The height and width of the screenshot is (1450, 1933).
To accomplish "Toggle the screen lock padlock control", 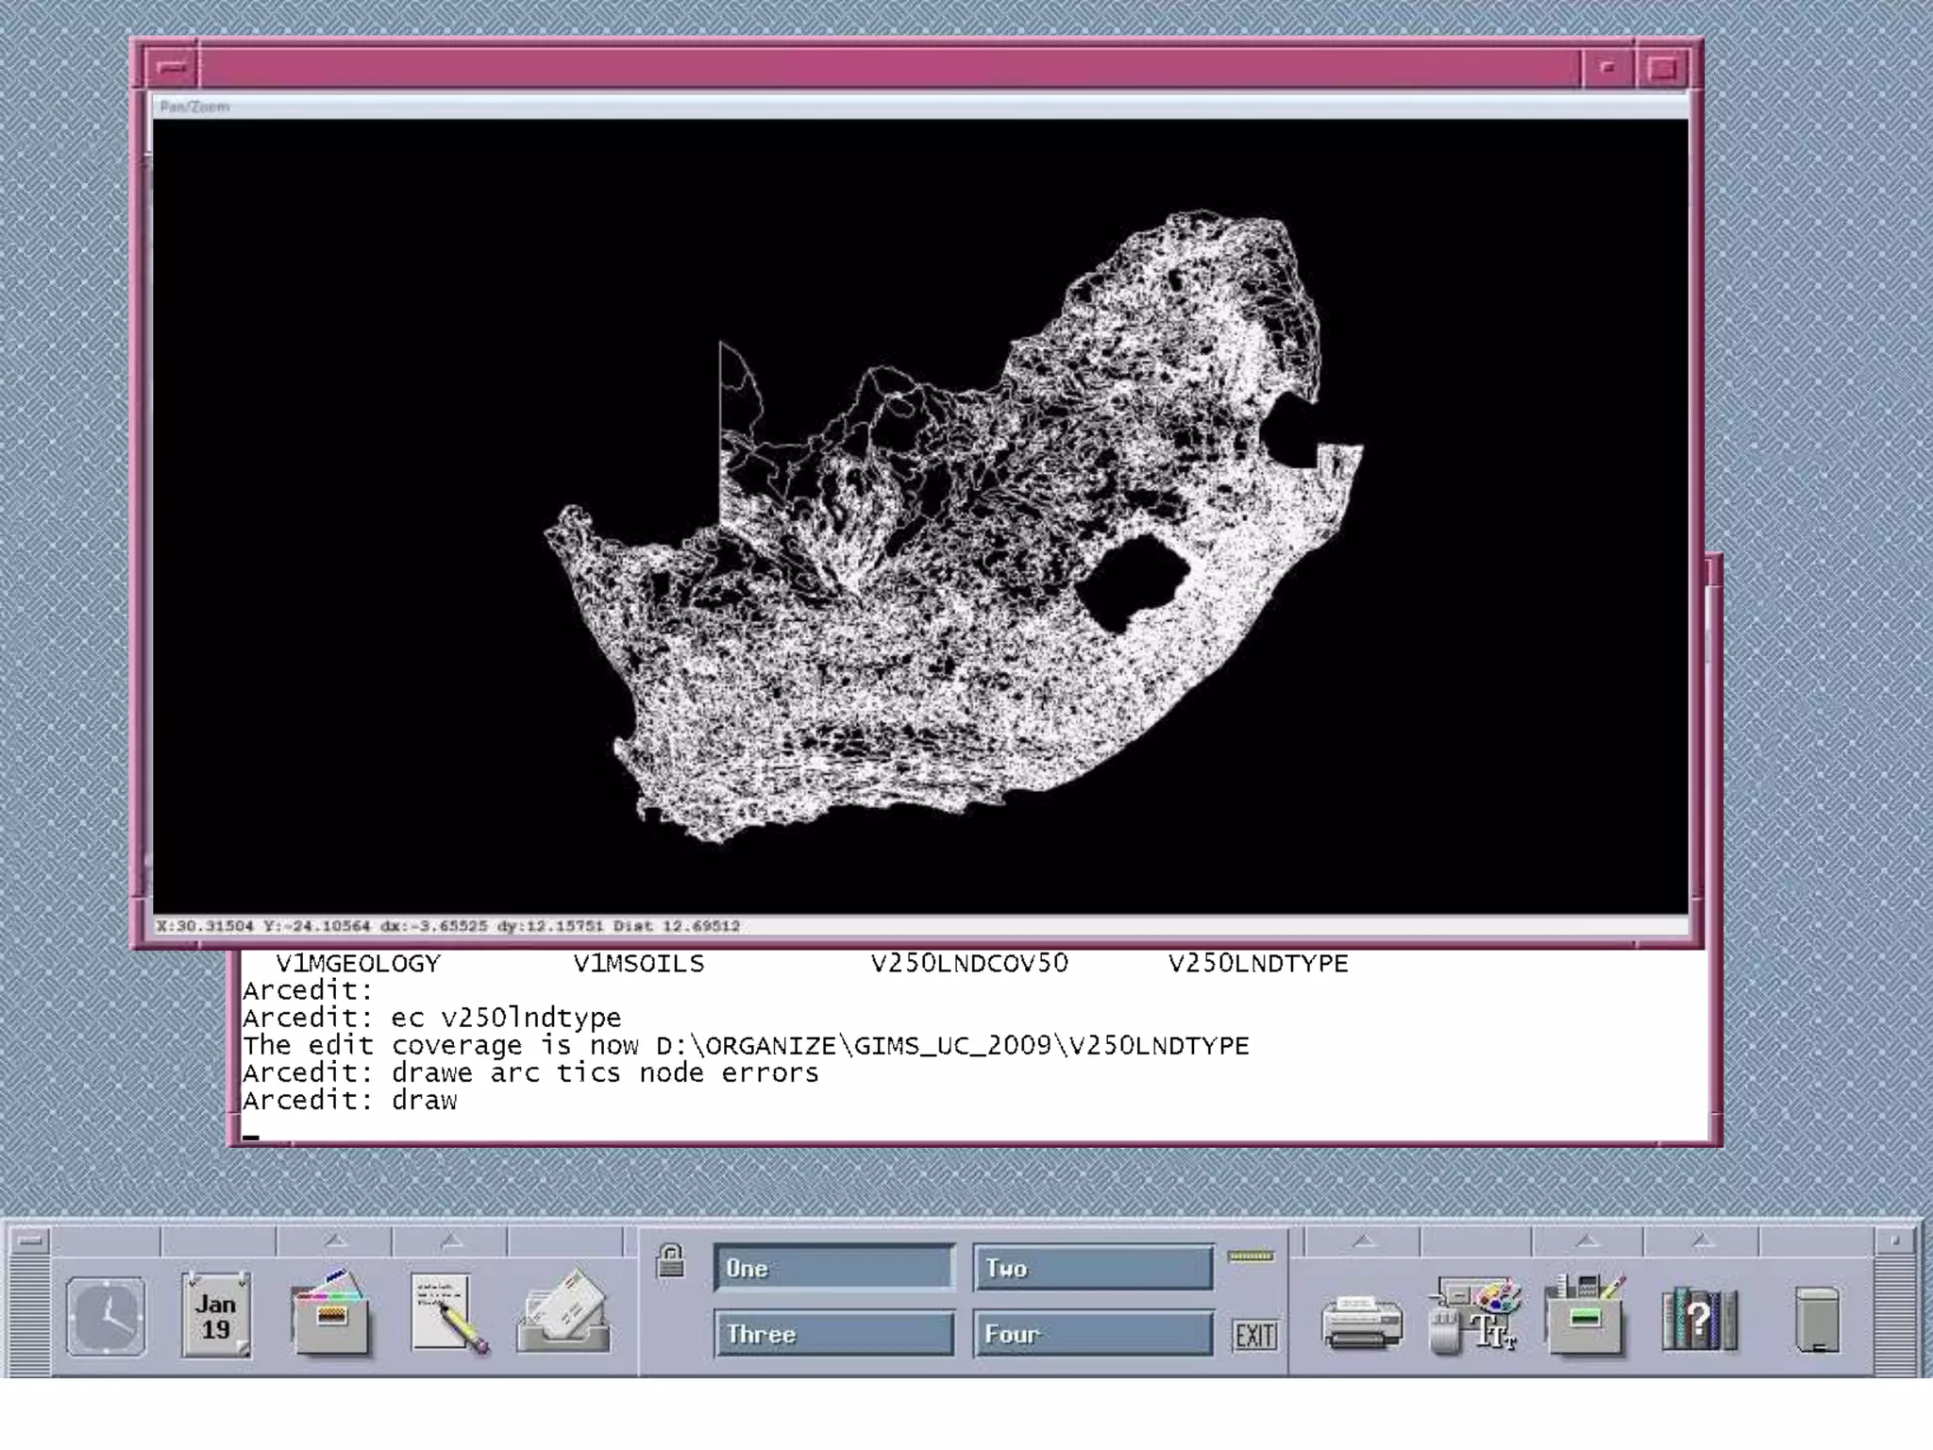I will pyautogui.click(x=670, y=1261).
